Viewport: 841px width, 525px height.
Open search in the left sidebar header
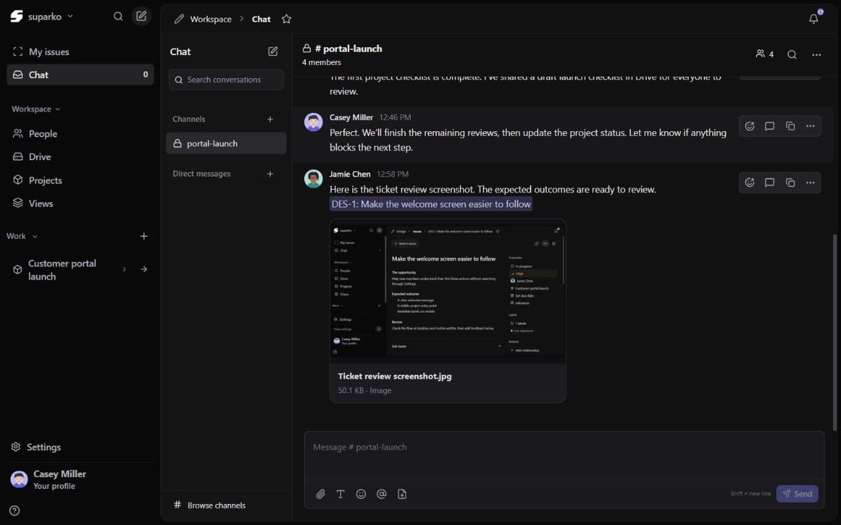tap(118, 16)
